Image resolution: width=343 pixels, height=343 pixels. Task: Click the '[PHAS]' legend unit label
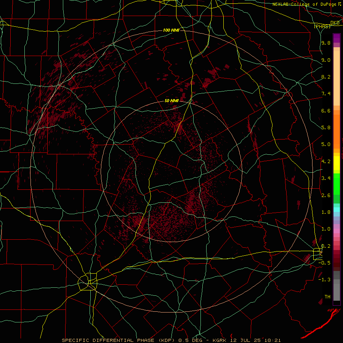pos(322,26)
